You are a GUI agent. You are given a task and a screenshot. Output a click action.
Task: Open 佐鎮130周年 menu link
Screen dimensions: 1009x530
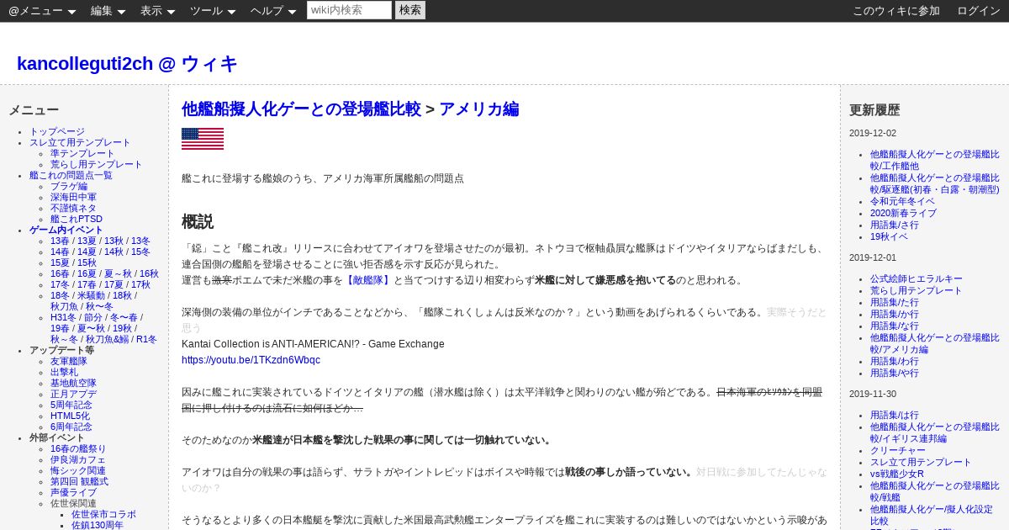[x=98, y=526]
